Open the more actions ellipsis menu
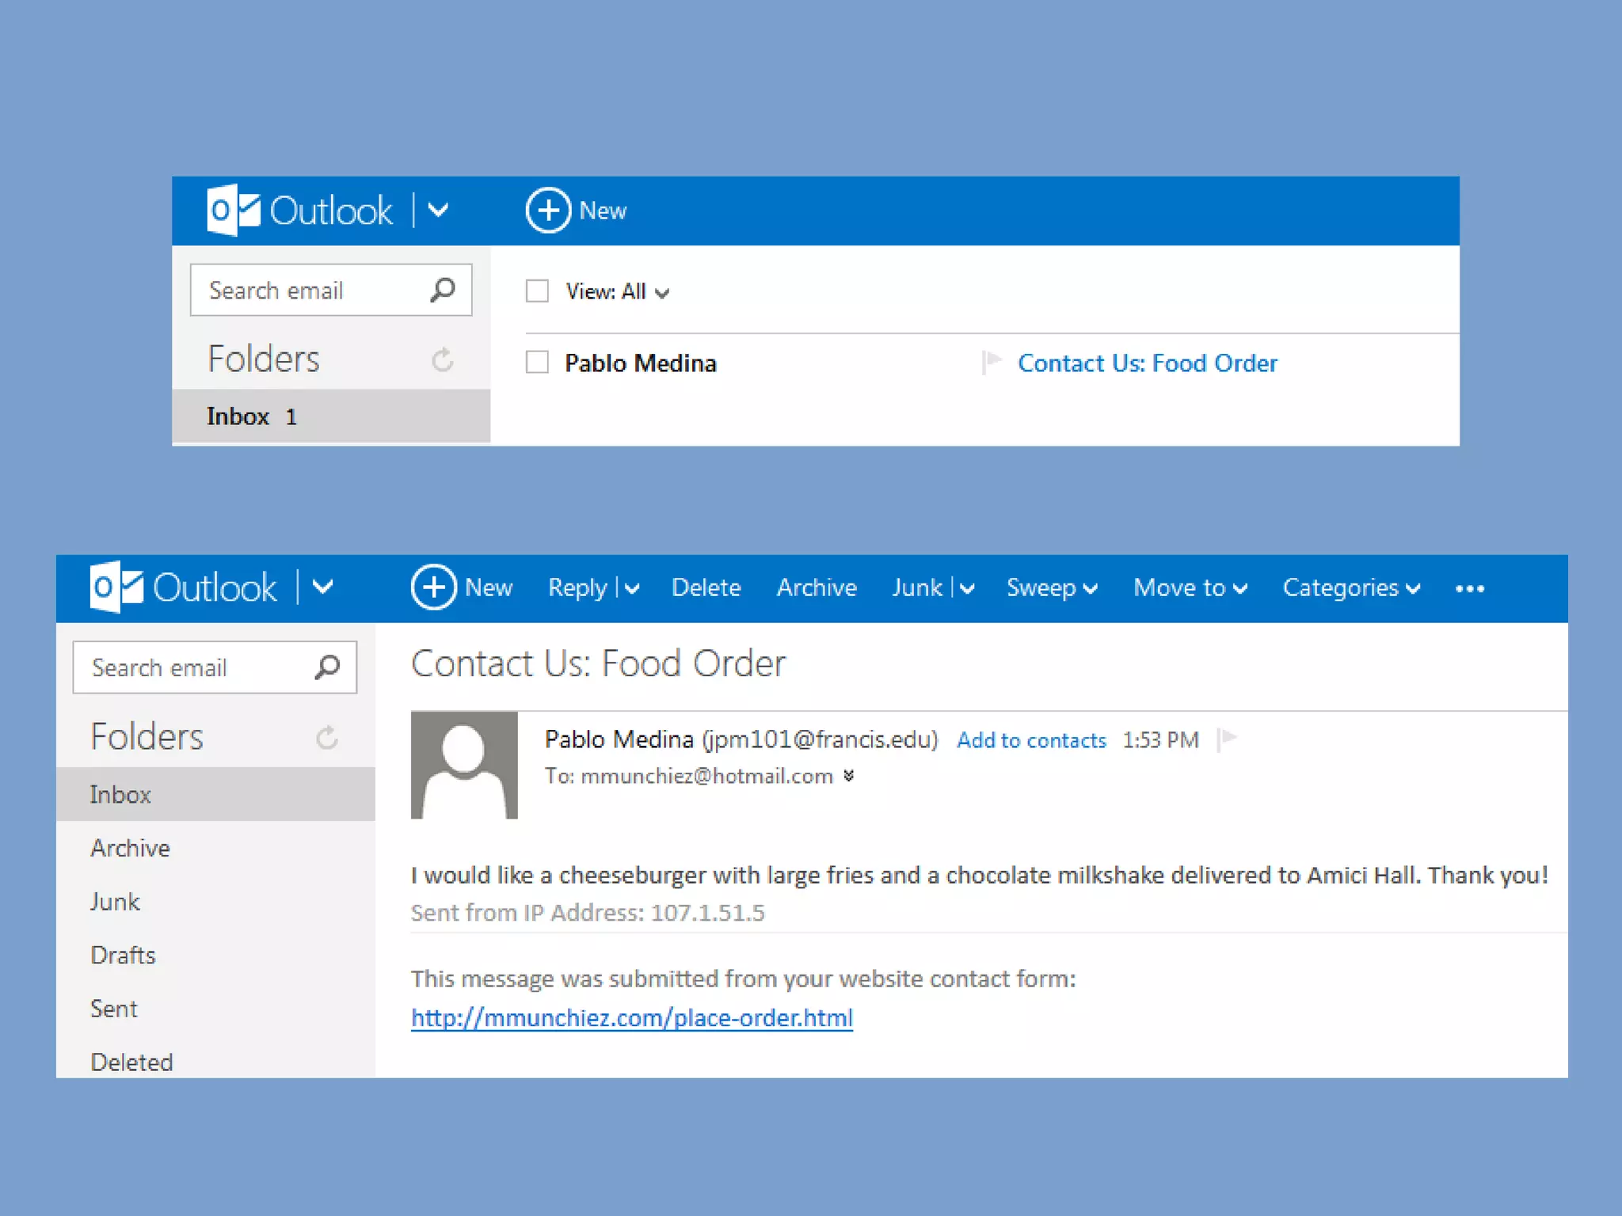Image resolution: width=1622 pixels, height=1216 pixels. pos(1469,588)
